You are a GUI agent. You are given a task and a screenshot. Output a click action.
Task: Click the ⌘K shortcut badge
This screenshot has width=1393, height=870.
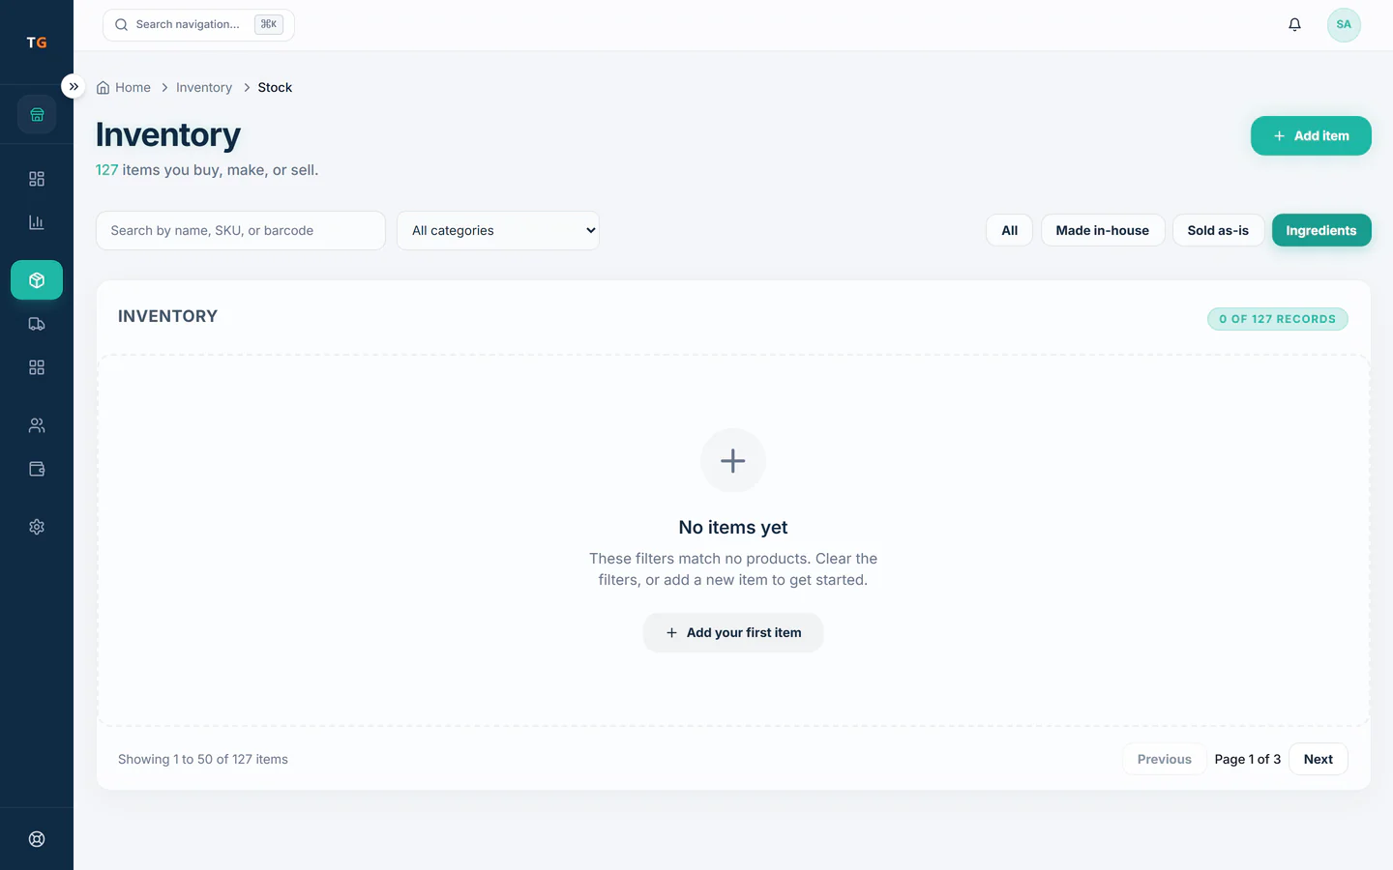tap(269, 24)
